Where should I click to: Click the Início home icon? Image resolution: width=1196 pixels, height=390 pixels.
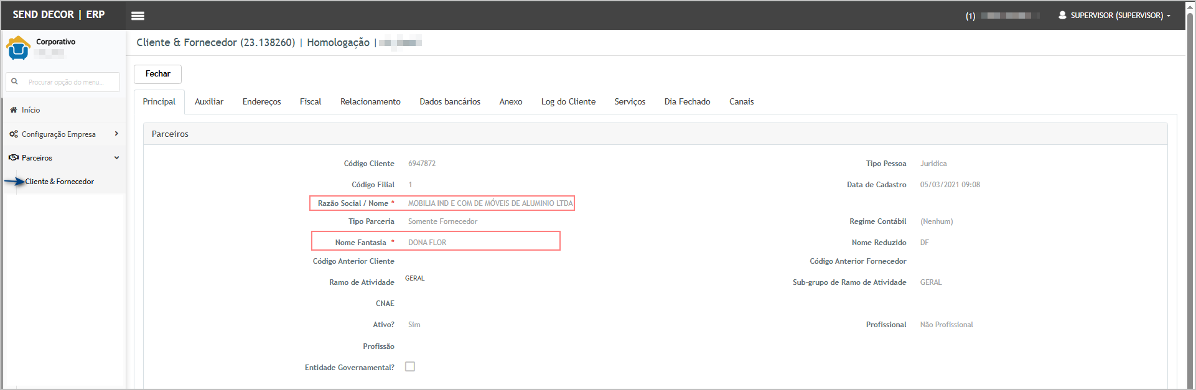click(14, 109)
